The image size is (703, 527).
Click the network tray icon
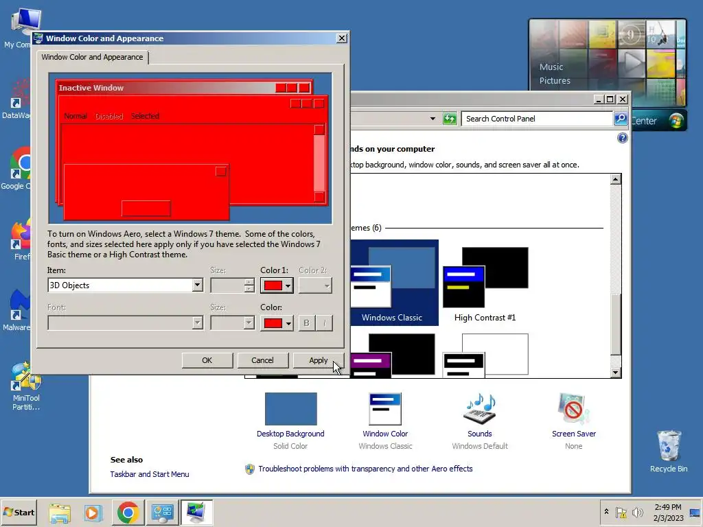(x=695, y=512)
